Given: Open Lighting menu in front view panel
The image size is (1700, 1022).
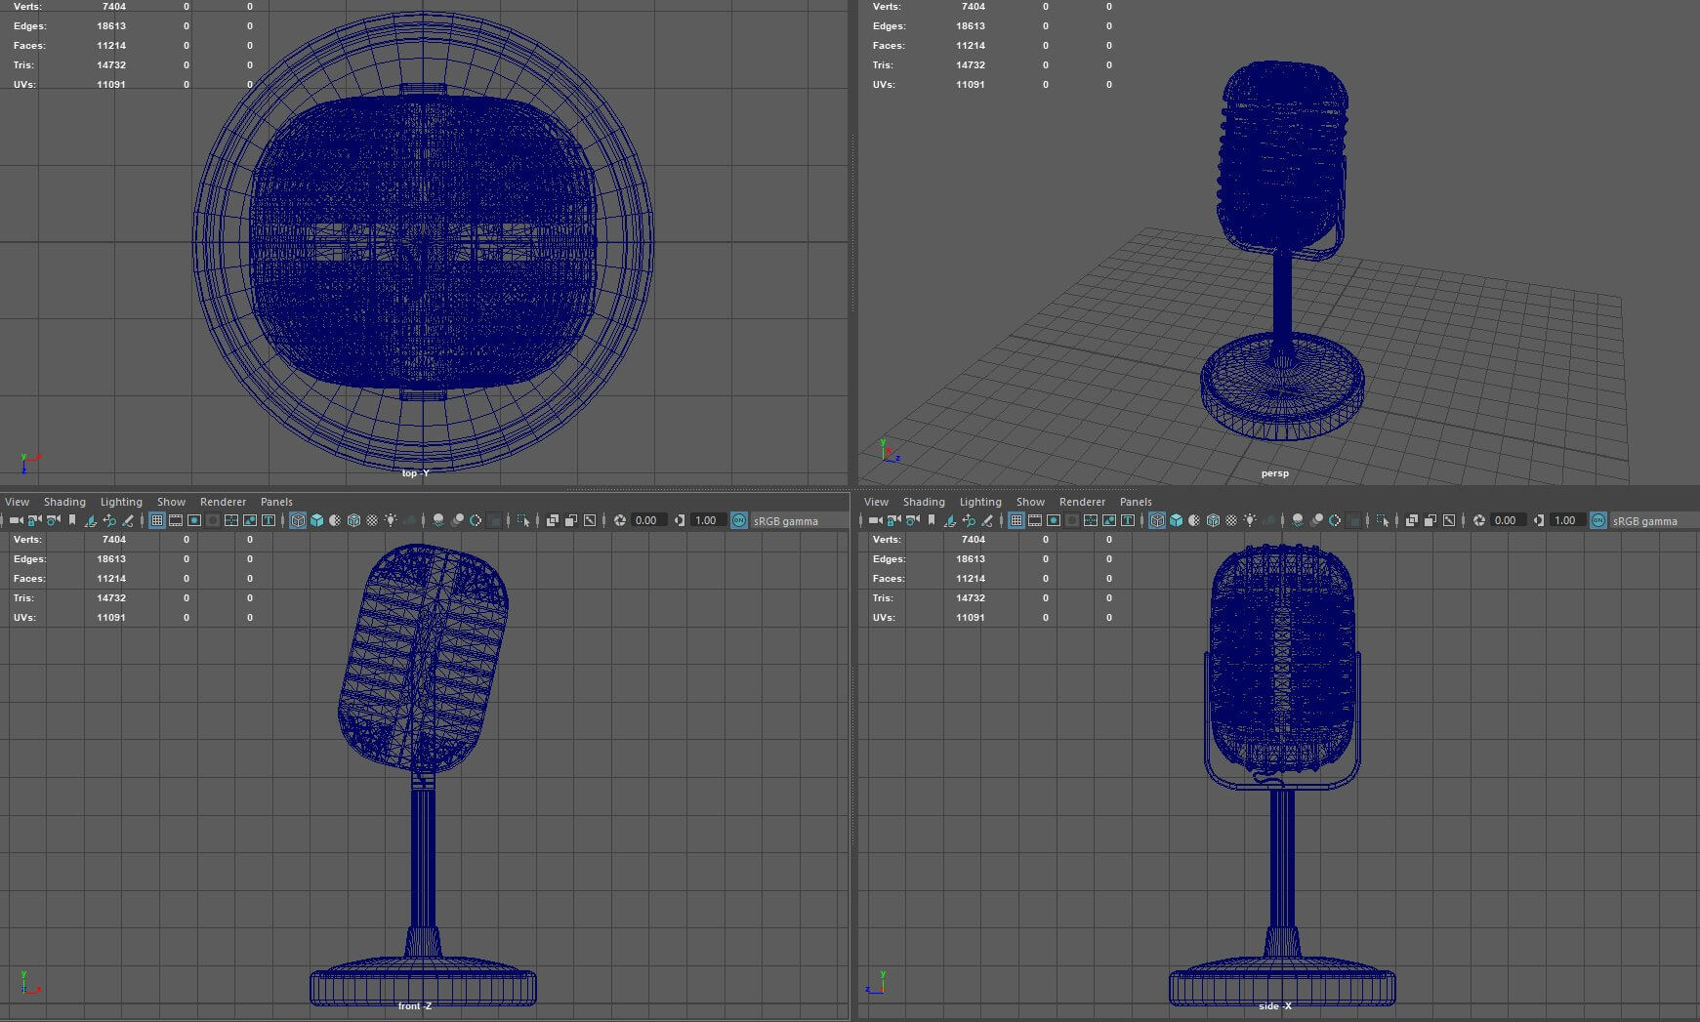Looking at the screenshot, I should click(121, 502).
